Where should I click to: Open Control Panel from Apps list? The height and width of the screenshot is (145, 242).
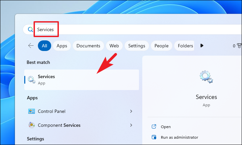pos(82,111)
